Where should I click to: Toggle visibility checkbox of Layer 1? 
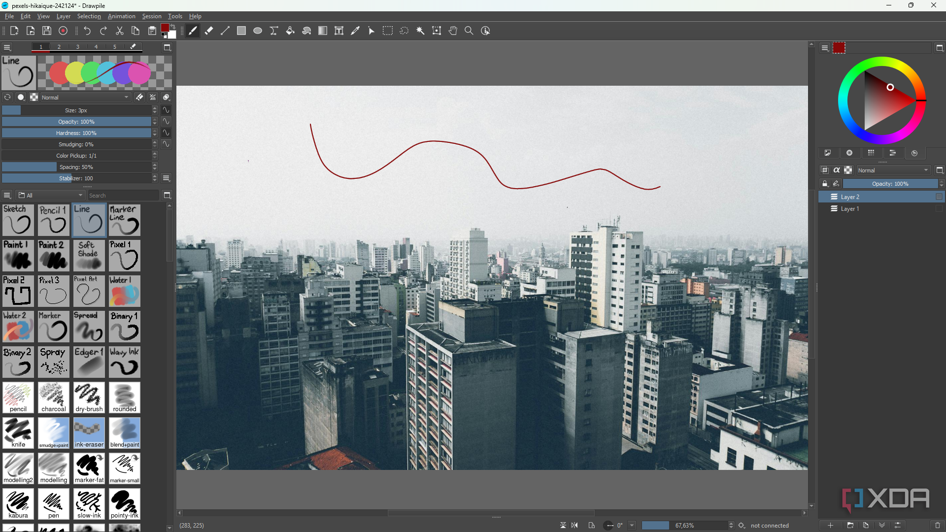tap(939, 208)
